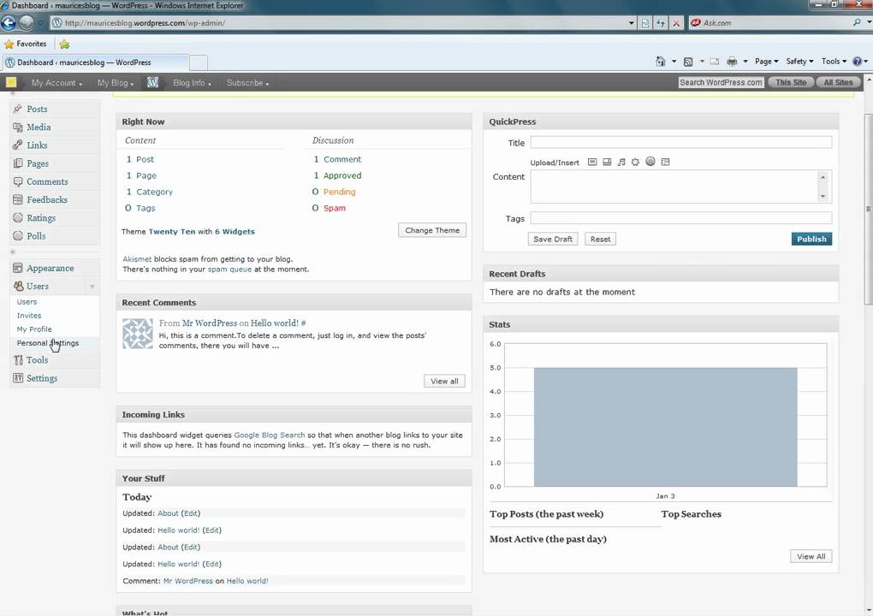Image resolution: width=873 pixels, height=616 pixels.
Task: Open the Blog Info dropdown menu
Action: [x=192, y=83]
